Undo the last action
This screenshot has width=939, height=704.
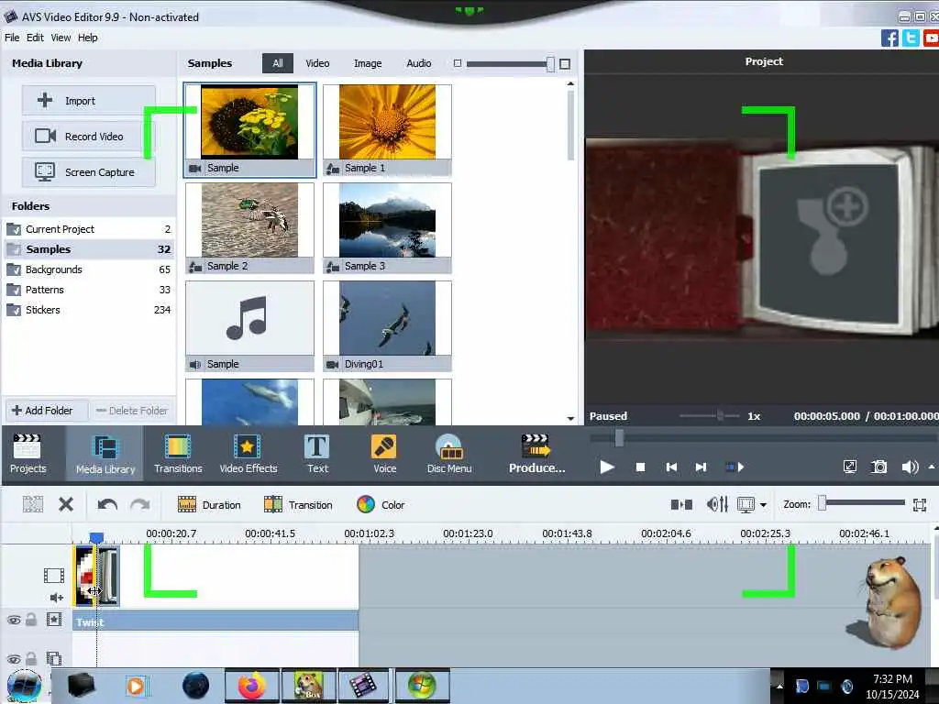[107, 504]
